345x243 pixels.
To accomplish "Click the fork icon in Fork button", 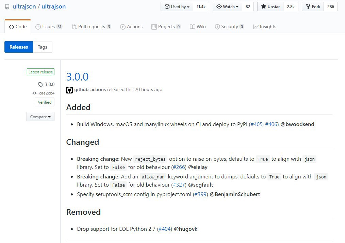I will tap(308, 6).
